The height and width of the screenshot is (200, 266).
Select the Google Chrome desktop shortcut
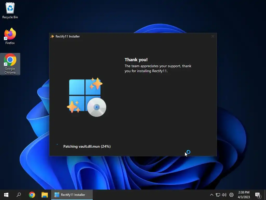tap(10, 64)
